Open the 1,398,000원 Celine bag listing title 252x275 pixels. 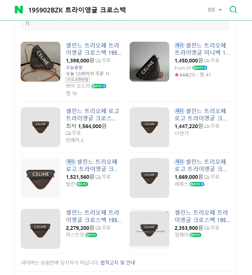(x=94, y=49)
